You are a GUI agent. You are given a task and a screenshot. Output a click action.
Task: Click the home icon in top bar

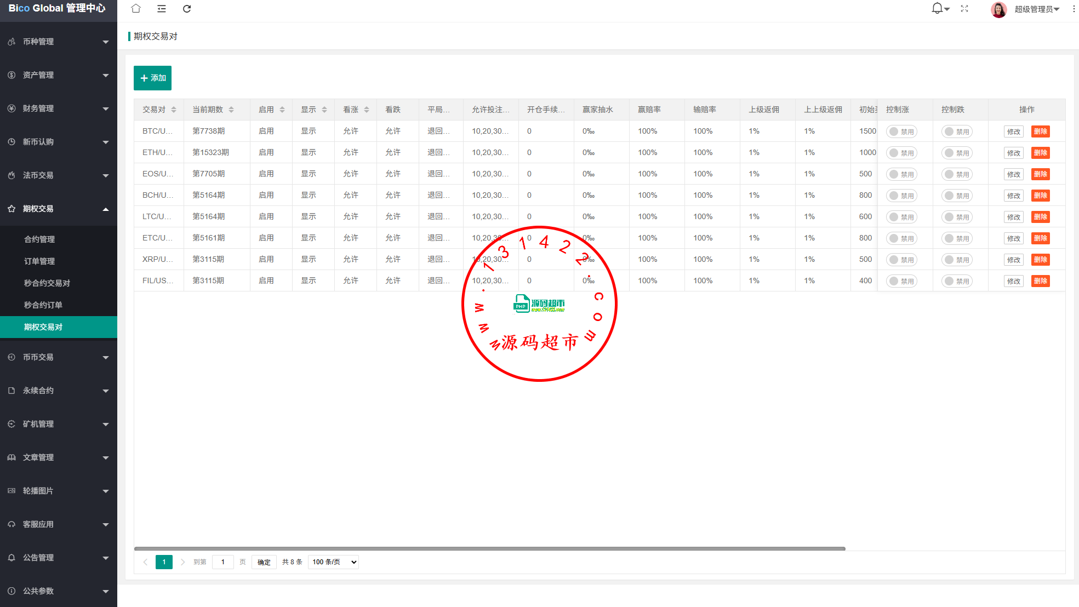point(136,9)
